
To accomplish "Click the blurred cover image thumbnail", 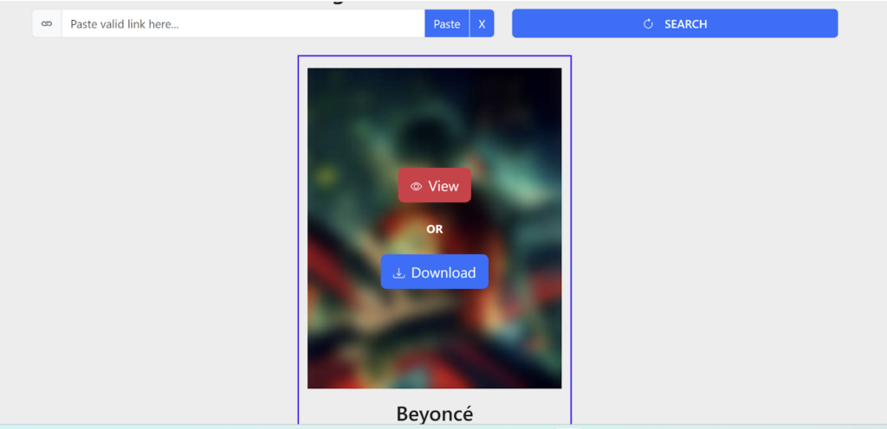I will 435,228.
